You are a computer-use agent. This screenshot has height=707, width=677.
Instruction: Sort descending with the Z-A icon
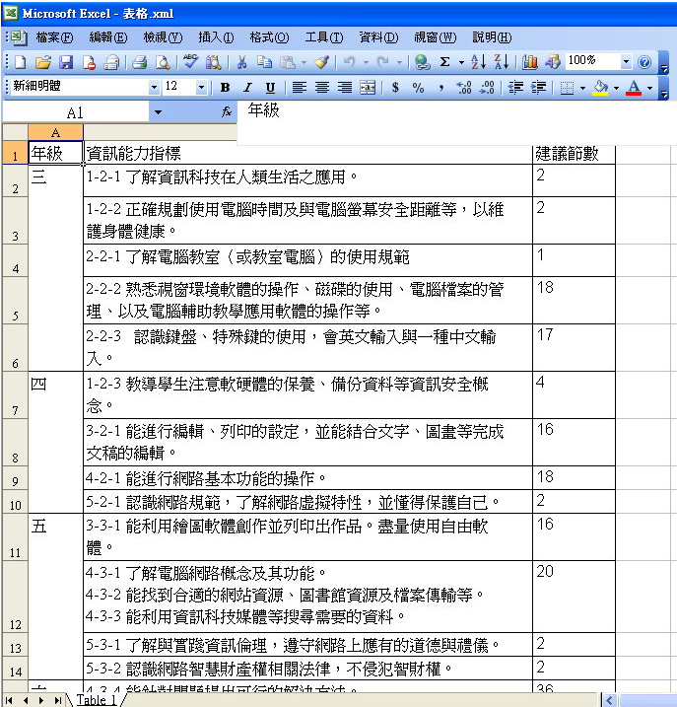[x=502, y=62]
